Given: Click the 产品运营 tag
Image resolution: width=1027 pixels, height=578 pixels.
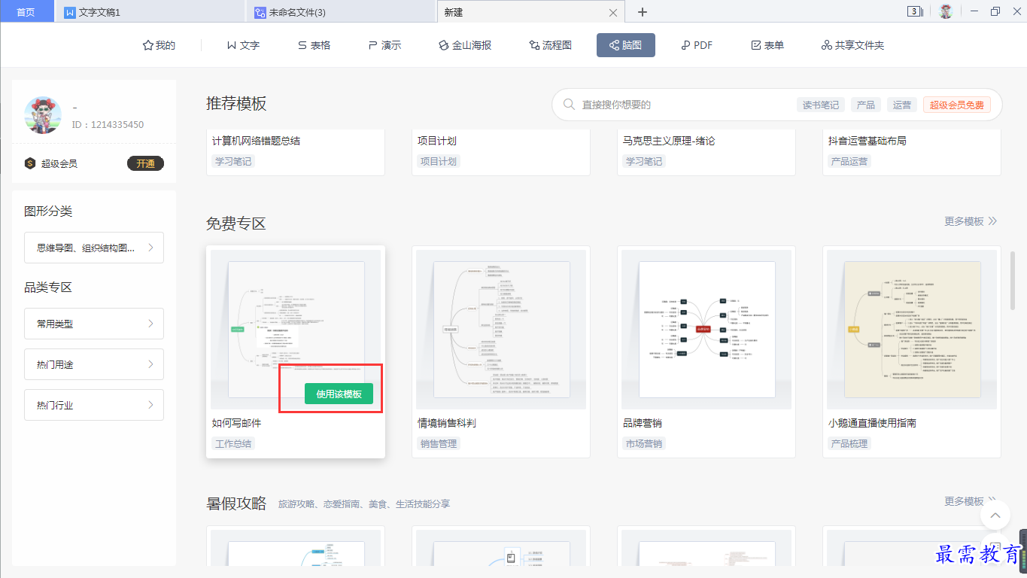Looking at the screenshot, I should click(x=849, y=161).
